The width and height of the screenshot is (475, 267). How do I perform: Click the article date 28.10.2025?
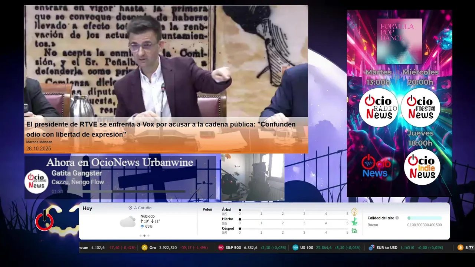pos(39,149)
